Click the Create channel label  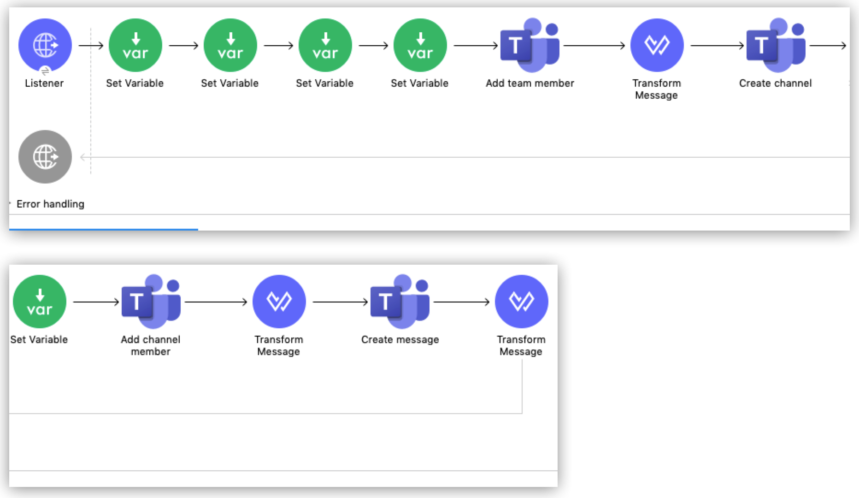[775, 83]
